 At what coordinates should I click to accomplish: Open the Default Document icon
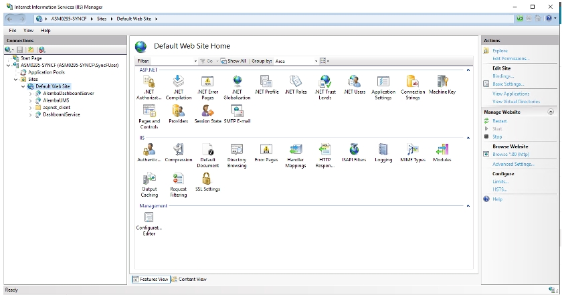(x=207, y=151)
